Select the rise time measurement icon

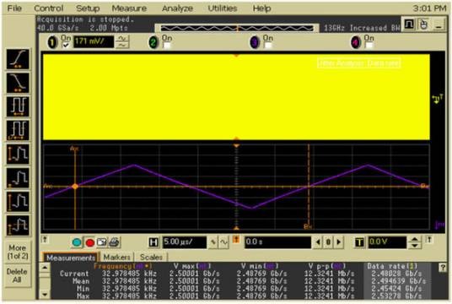coord(18,59)
